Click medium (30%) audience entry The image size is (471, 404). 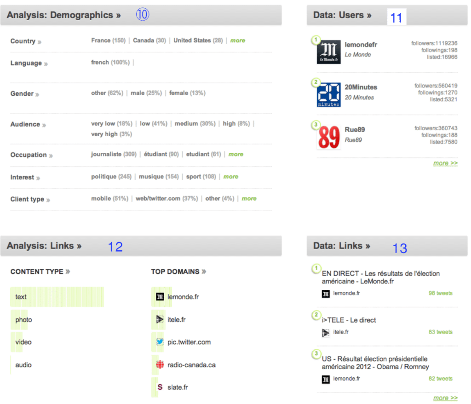point(195,123)
